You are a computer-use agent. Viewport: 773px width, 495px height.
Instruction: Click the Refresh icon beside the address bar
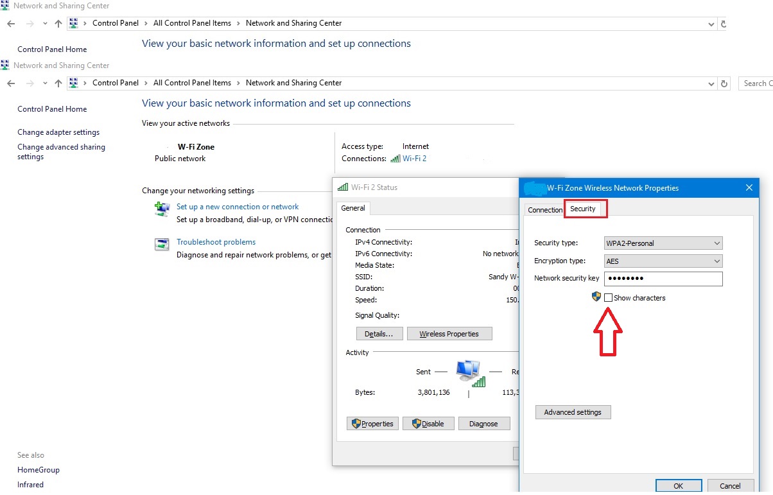point(724,83)
